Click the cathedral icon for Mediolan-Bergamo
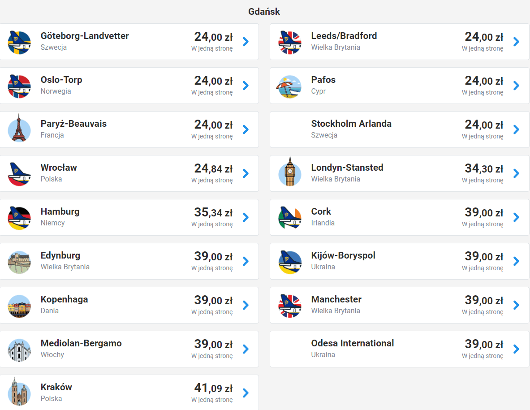Screen dimensions: 530x410 point(19,350)
